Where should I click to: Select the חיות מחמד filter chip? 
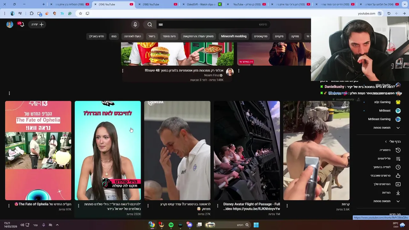pyautogui.click(x=169, y=36)
